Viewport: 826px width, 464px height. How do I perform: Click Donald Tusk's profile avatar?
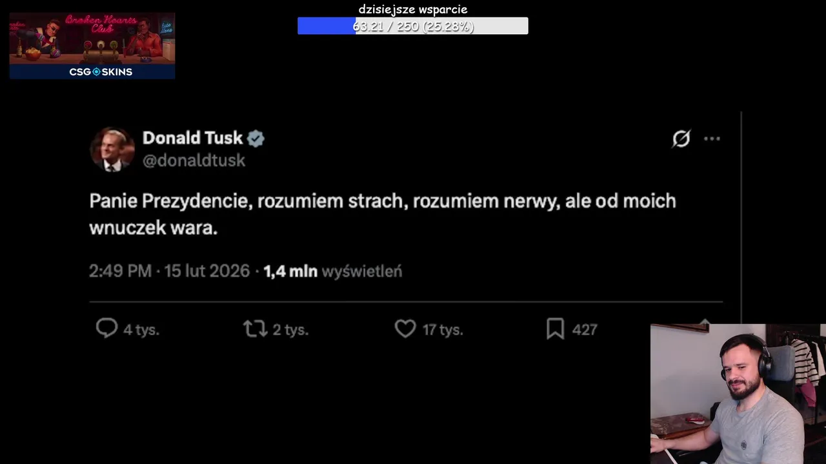pos(112,150)
